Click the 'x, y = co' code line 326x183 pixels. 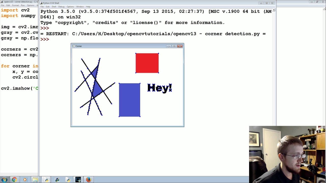pos(25,72)
